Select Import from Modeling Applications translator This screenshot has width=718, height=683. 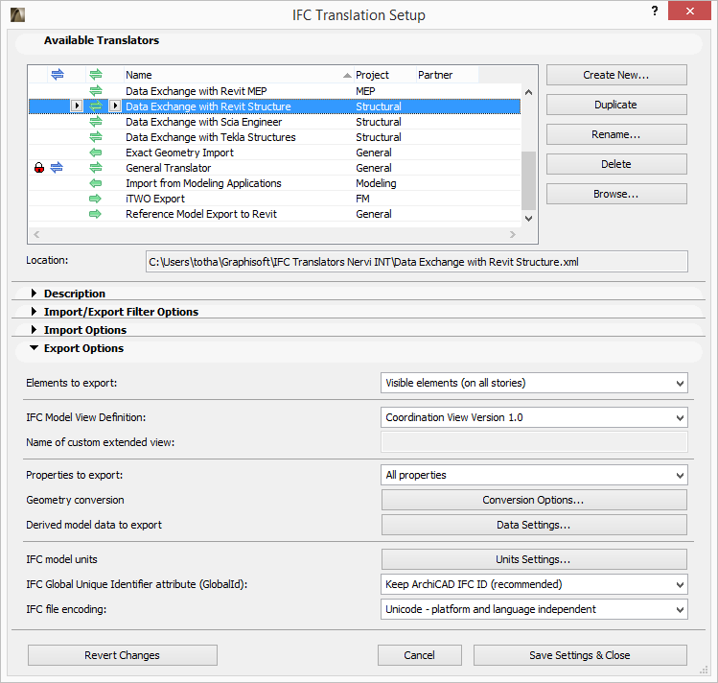275,183
